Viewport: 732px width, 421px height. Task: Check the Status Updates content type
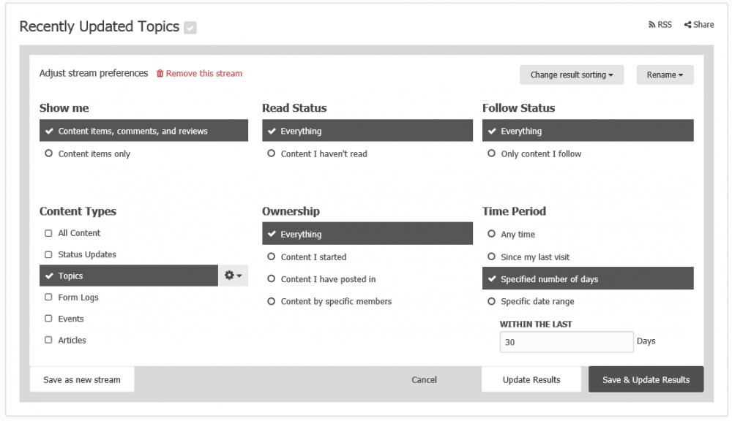[49, 254]
